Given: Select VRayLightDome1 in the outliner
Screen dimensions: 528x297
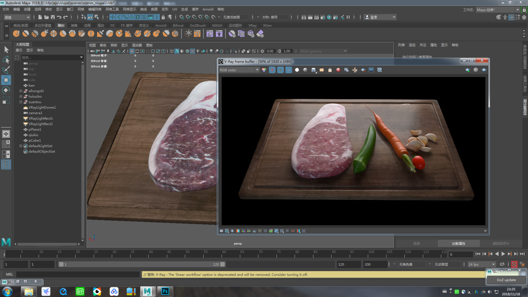Looking at the screenshot, I should (x=42, y=107).
